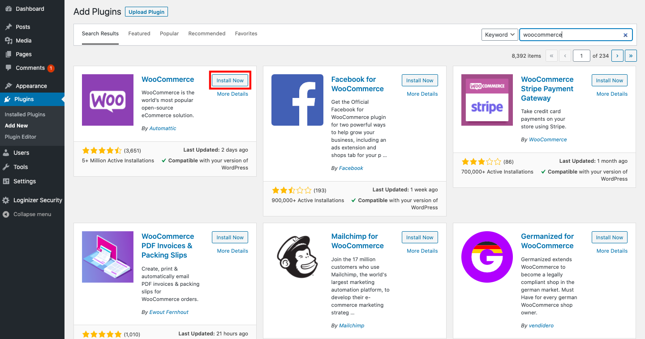Click the PDF Invoices plugin thumbnail
The width and height of the screenshot is (645, 339).
[107, 257]
